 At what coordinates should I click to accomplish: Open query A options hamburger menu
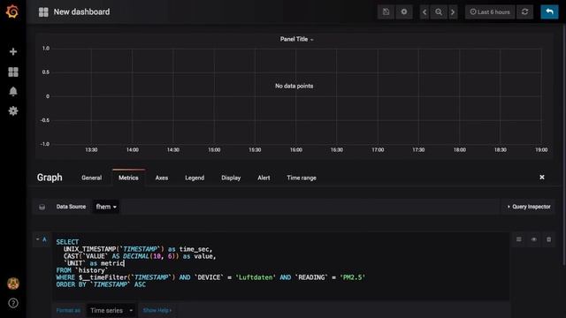(x=519, y=239)
